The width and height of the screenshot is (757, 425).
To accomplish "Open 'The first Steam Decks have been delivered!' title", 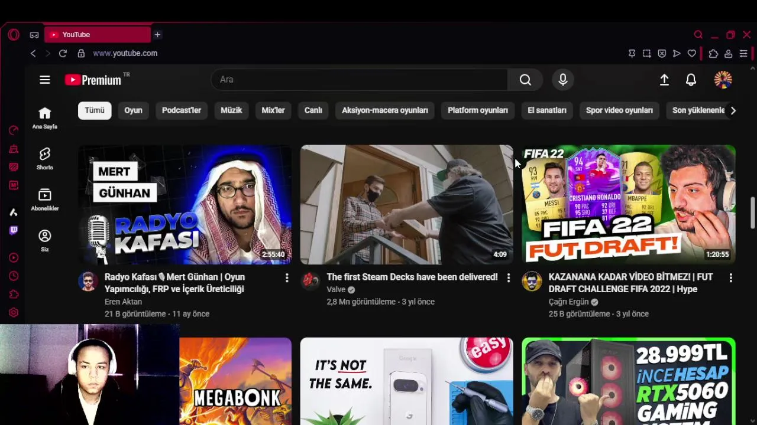I will 412,277.
